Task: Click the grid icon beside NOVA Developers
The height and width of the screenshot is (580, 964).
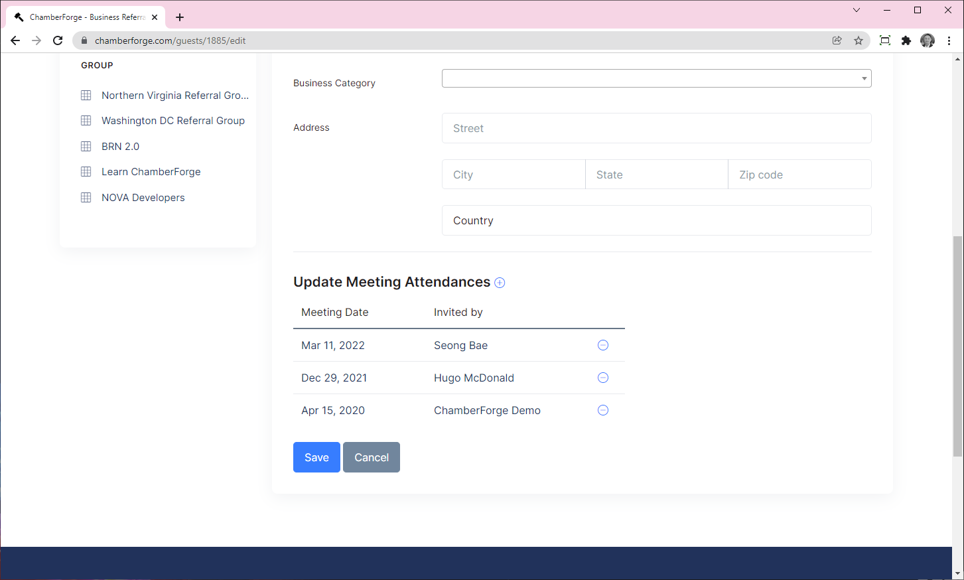Action: 86,198
